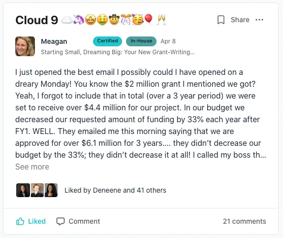Click the third liker avatar
The width and height of the screenshot is (283, 238).
(x=51, y=190)
